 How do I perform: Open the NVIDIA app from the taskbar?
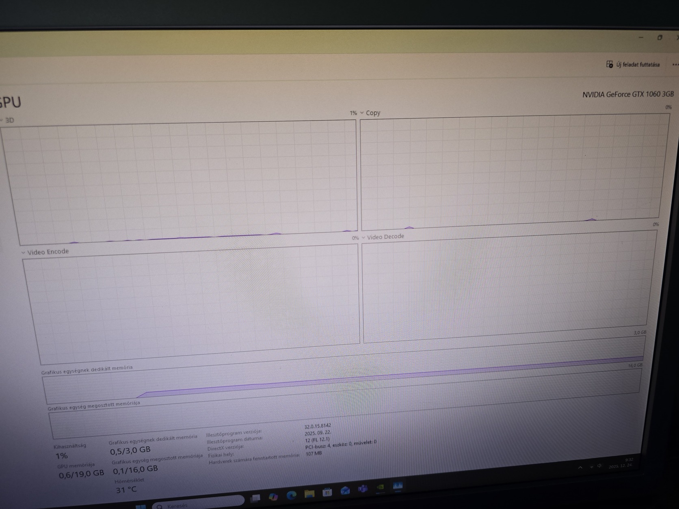point(381,487)
